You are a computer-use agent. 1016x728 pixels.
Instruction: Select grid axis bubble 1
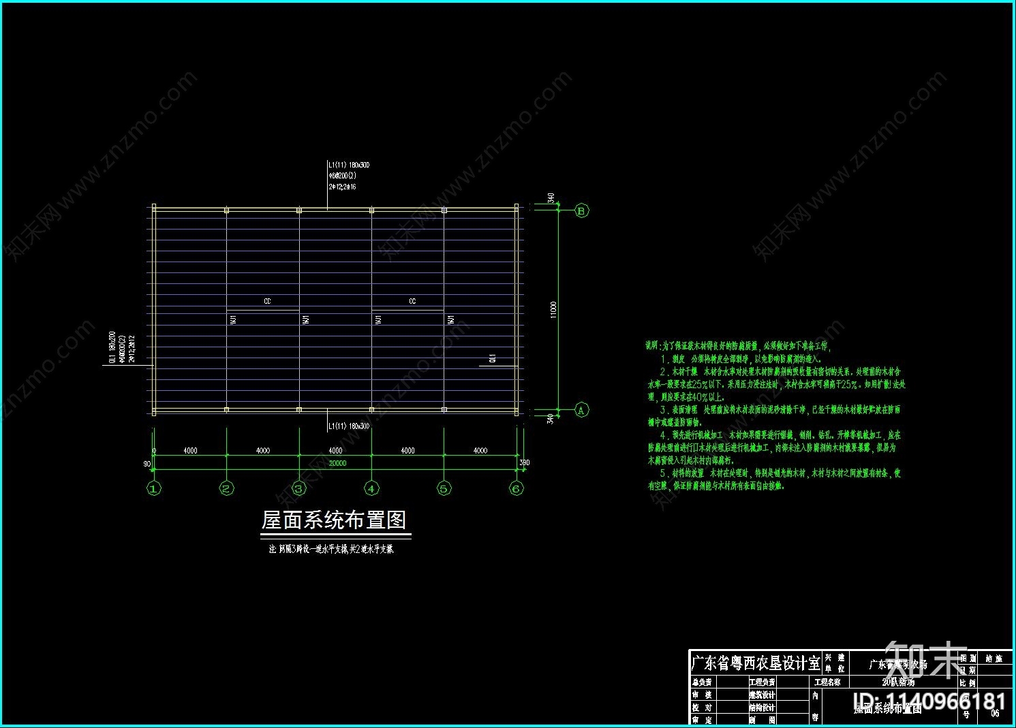click(x=154, y=488)
